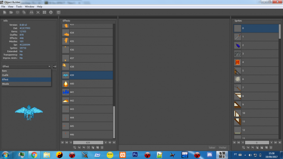The height and width of the screenshot is (159, 283).
Task: Open the Animation Editor play-circle icon
Action: [x=51, y=12]
